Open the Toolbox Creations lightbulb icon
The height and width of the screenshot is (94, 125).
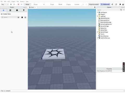(x=24, y=10)
